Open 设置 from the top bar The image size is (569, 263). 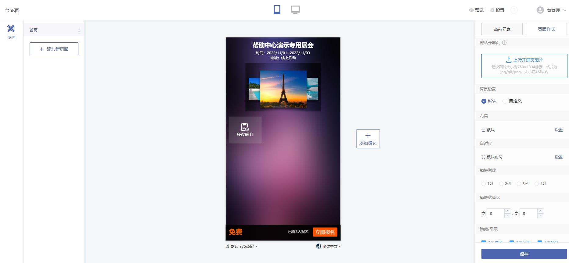497,10
